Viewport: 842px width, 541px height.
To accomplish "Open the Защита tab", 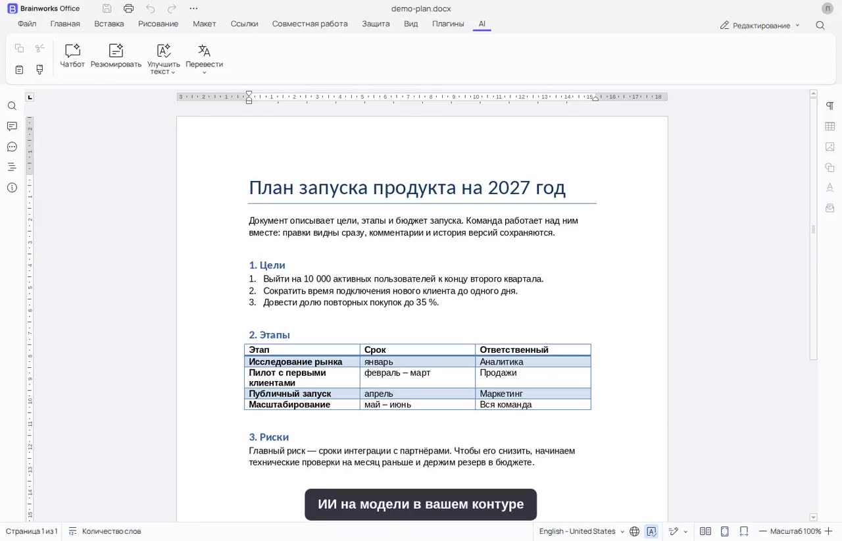I will pos(376,24).
